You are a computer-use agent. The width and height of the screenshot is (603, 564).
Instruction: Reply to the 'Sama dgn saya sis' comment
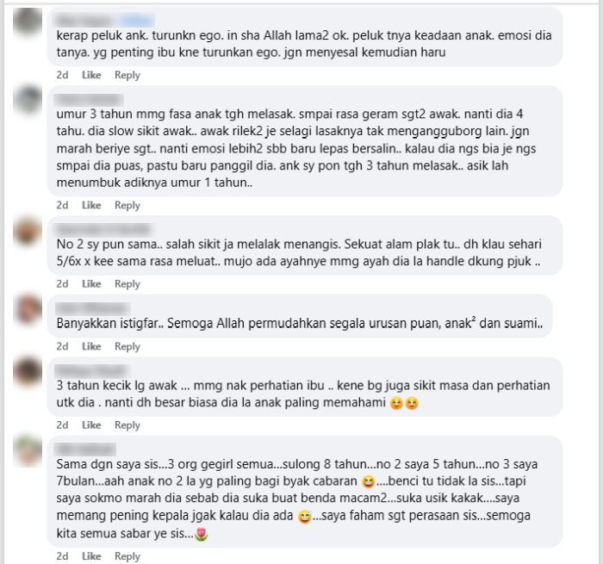(127, 556)
